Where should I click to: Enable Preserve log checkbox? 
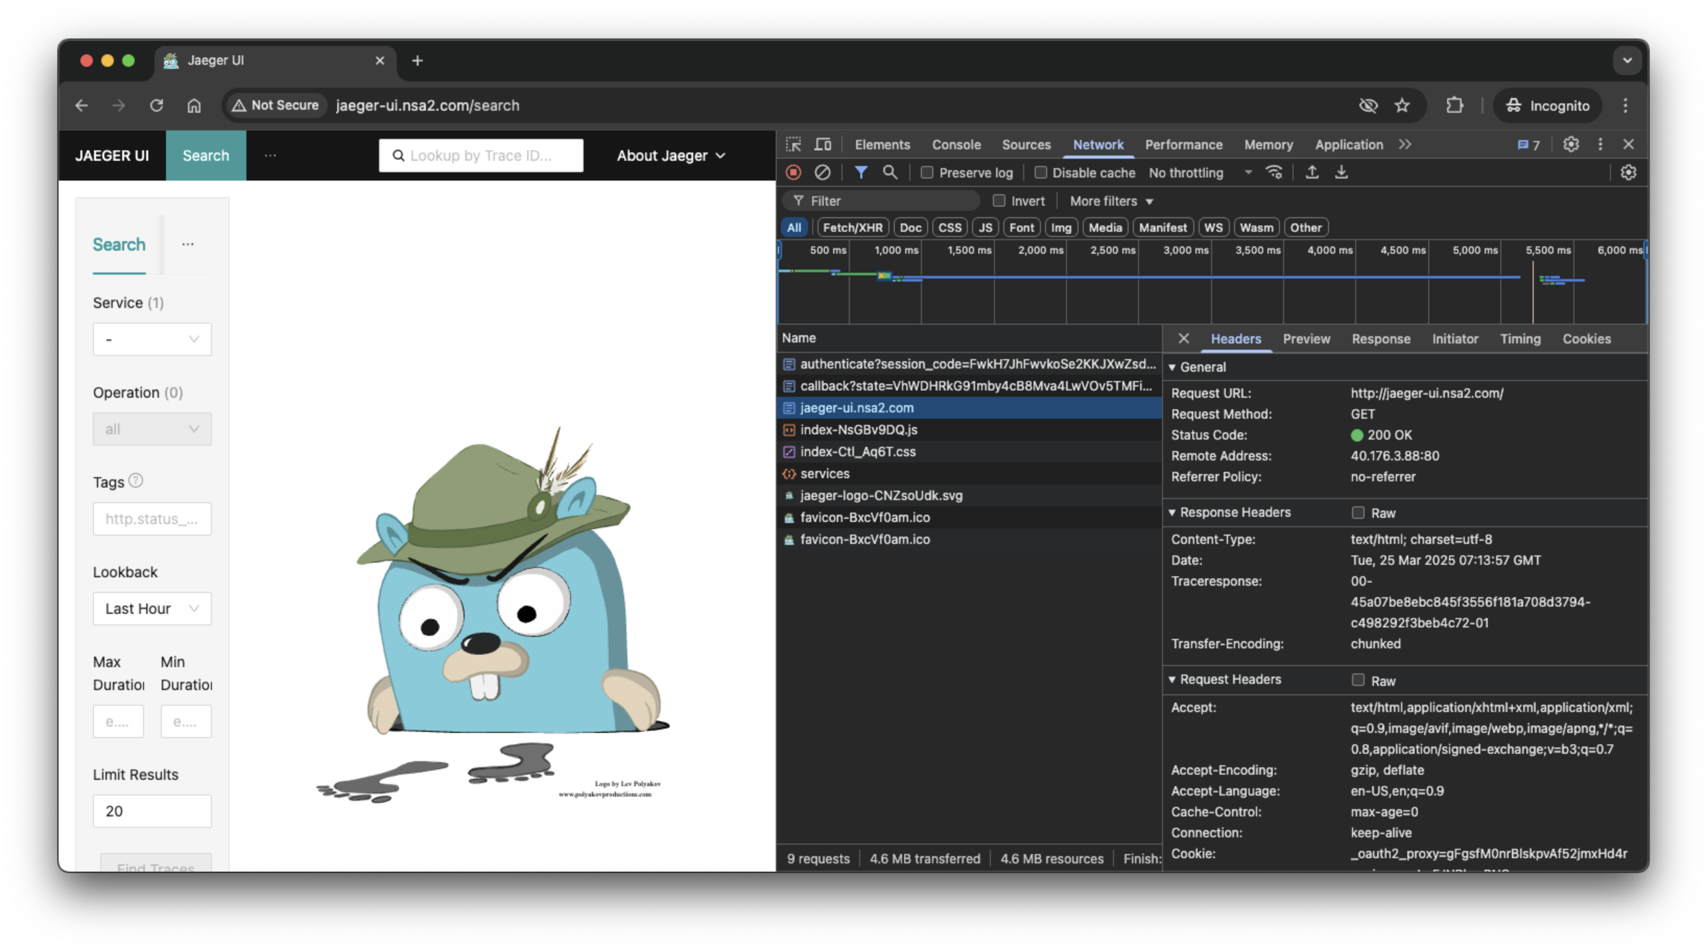[927, 172]
